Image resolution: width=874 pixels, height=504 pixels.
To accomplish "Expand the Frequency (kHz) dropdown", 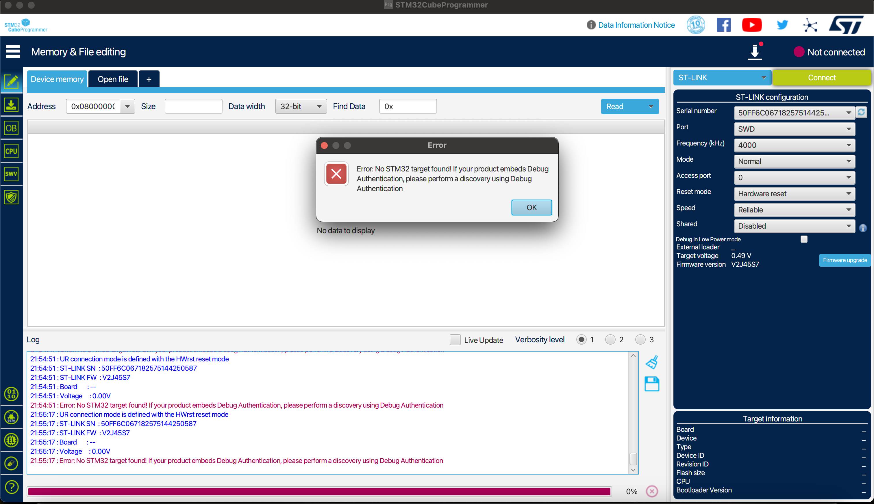I will pyautogui.click(x=794, y=145).
